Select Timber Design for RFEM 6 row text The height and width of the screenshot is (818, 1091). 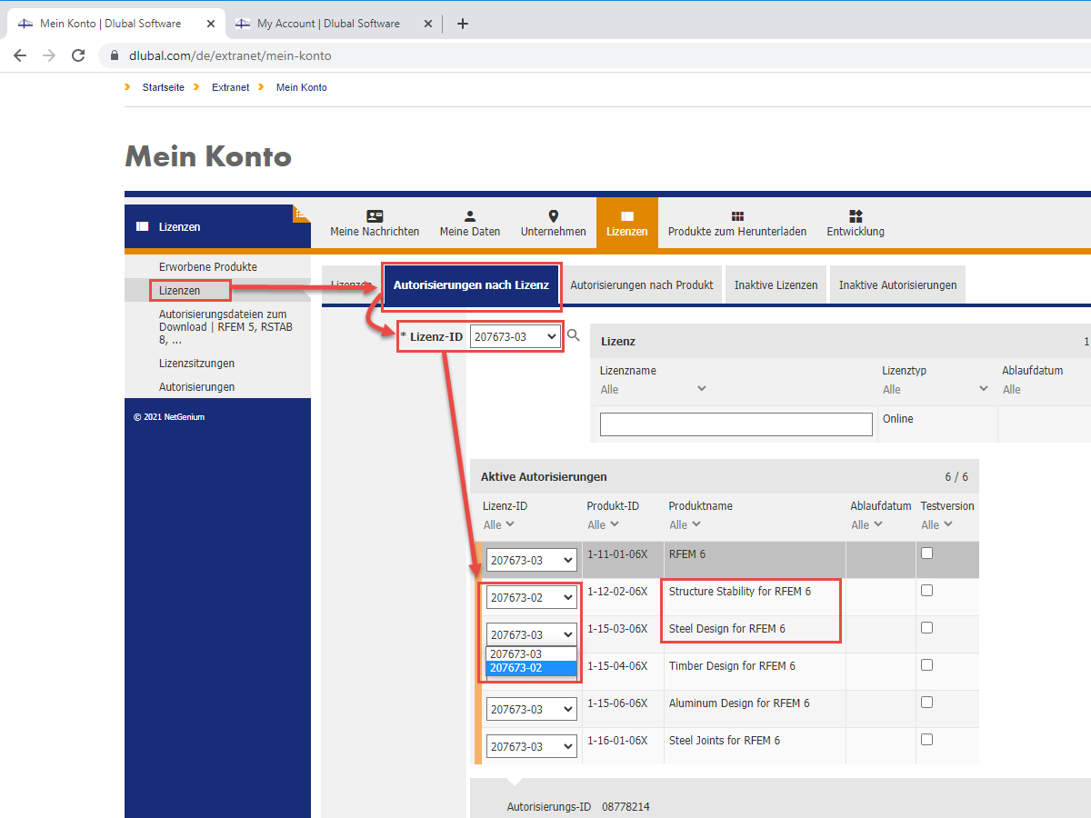[732, 666]
